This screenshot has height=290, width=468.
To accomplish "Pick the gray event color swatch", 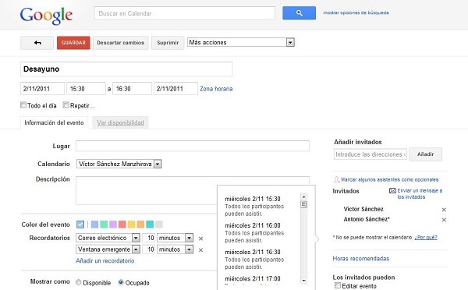I will pyautogui.click(x=159, y=225).
